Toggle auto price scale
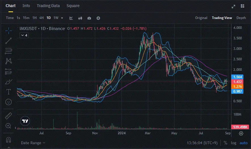This screenshot has height=149, width=251. point(243,143)
